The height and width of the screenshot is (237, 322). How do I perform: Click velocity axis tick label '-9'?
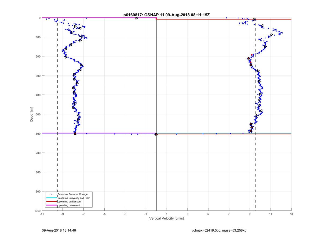[63, 214]
